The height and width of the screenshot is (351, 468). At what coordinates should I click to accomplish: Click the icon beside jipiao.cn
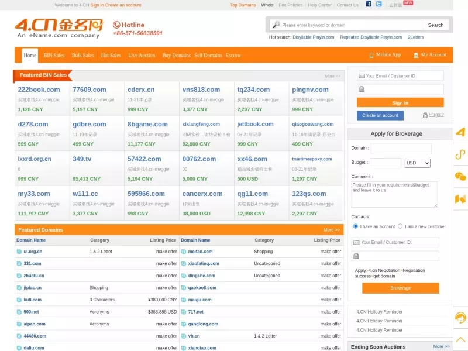[x=19, y=288]
